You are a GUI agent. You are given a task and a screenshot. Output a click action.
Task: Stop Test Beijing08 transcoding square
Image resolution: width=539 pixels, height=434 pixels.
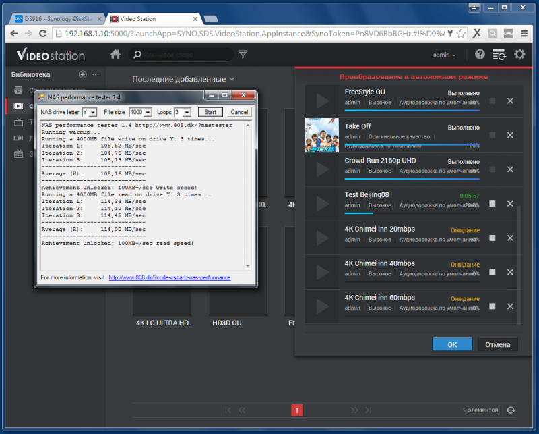click(x=493, y=204)
